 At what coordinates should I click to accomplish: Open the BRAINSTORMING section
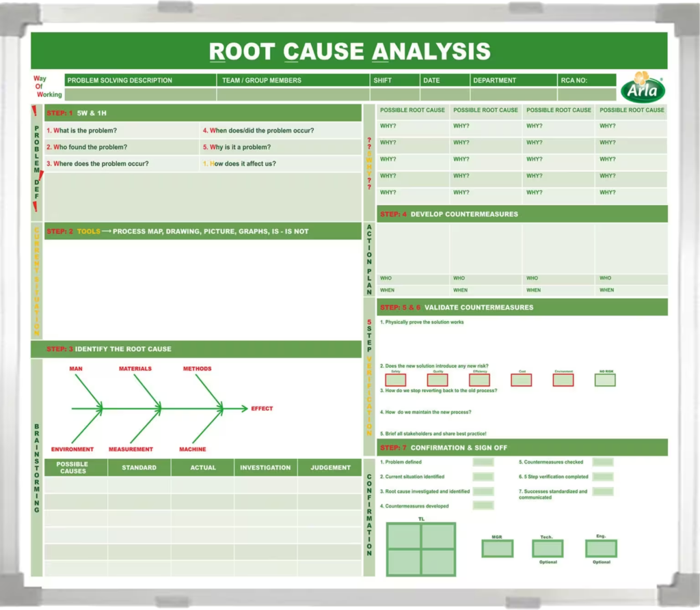click(x=36, y=470)
